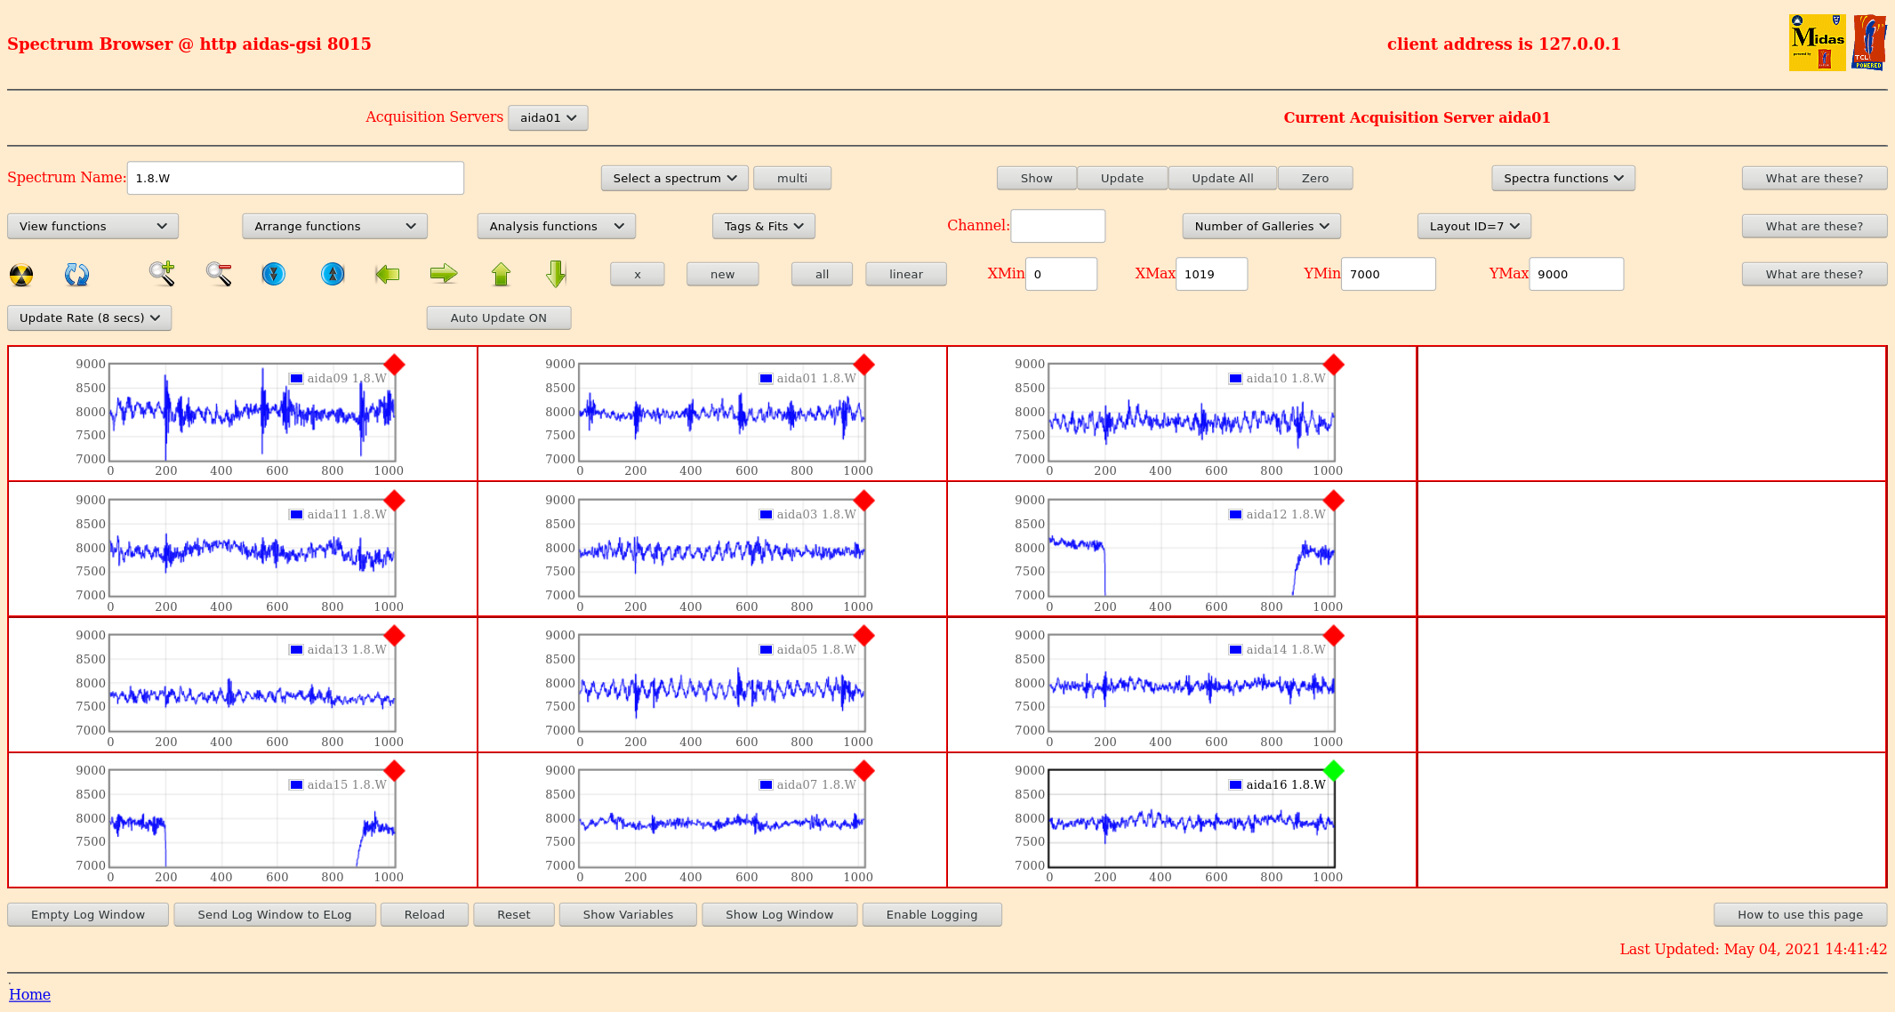Click the yellow radiation hazard icon
This screenshot has width=1895, height=1012.
click(x=21, y=275)
